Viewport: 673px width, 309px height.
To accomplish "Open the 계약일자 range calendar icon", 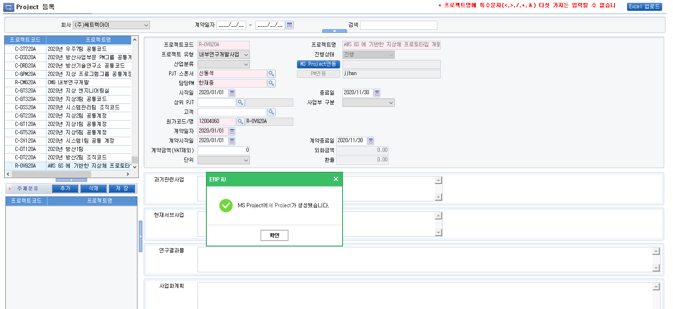I will (289, 25).
